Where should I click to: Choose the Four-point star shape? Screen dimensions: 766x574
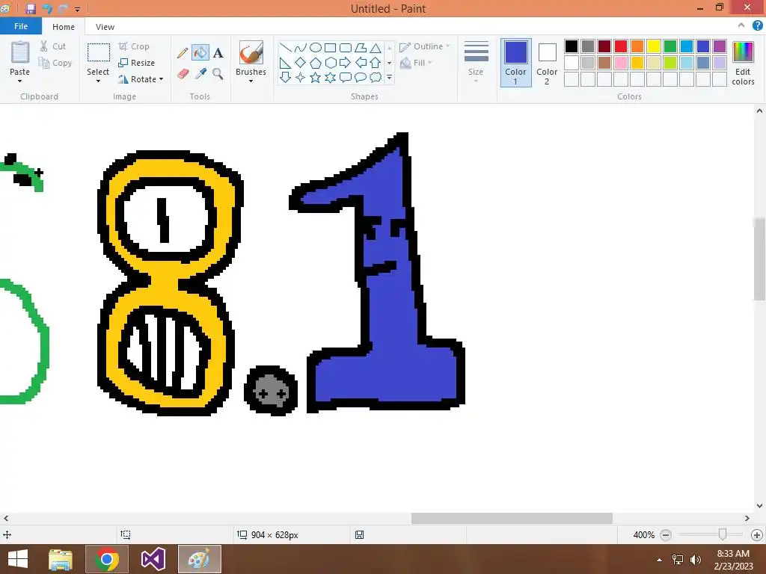301,77
